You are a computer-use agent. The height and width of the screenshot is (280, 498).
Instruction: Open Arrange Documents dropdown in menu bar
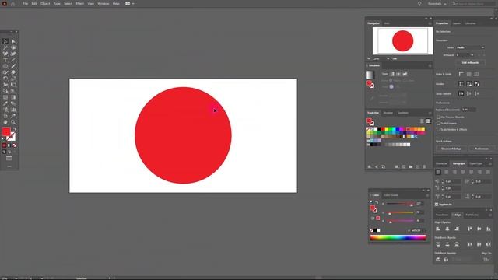click(x=129, y=4)
